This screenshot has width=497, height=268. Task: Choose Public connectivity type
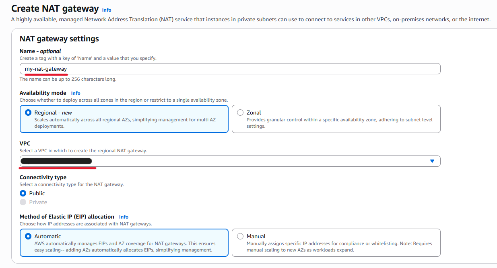point(23,193)
